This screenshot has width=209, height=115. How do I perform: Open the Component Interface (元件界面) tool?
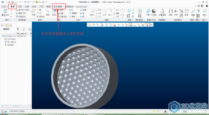140,13
